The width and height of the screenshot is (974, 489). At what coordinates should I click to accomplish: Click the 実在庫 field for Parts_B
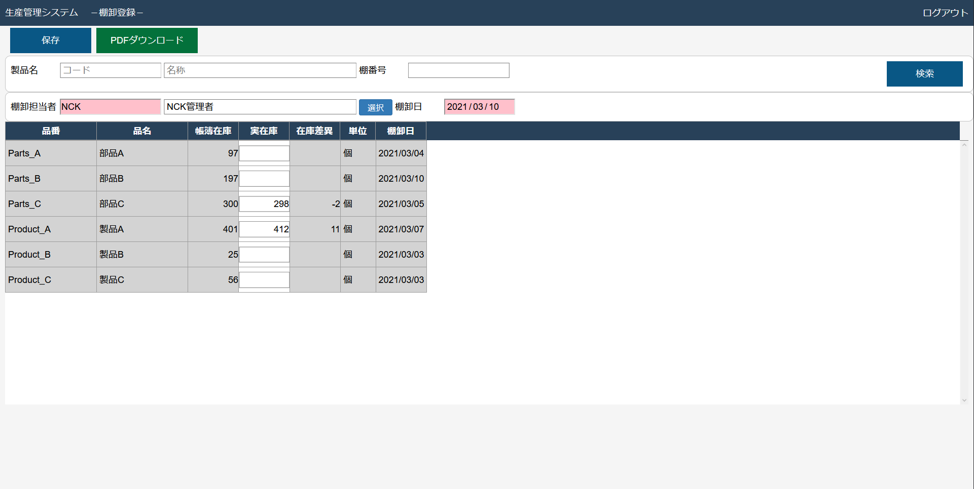264,179
